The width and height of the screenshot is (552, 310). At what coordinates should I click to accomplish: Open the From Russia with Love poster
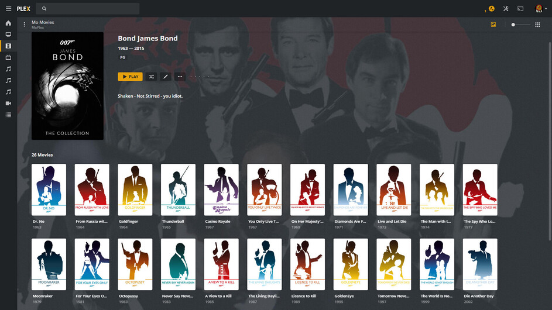click(x=92, y=190)
